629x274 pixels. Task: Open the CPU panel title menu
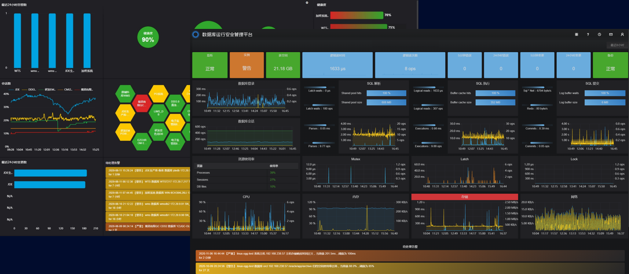coord(246,197)
